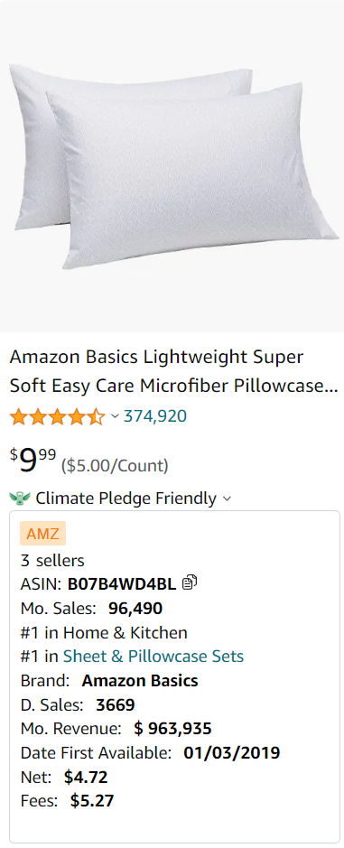The image size is (344, 848).
Task: Select the ASIN code B07B4WD4BL
Action: (x=122, y=583)
